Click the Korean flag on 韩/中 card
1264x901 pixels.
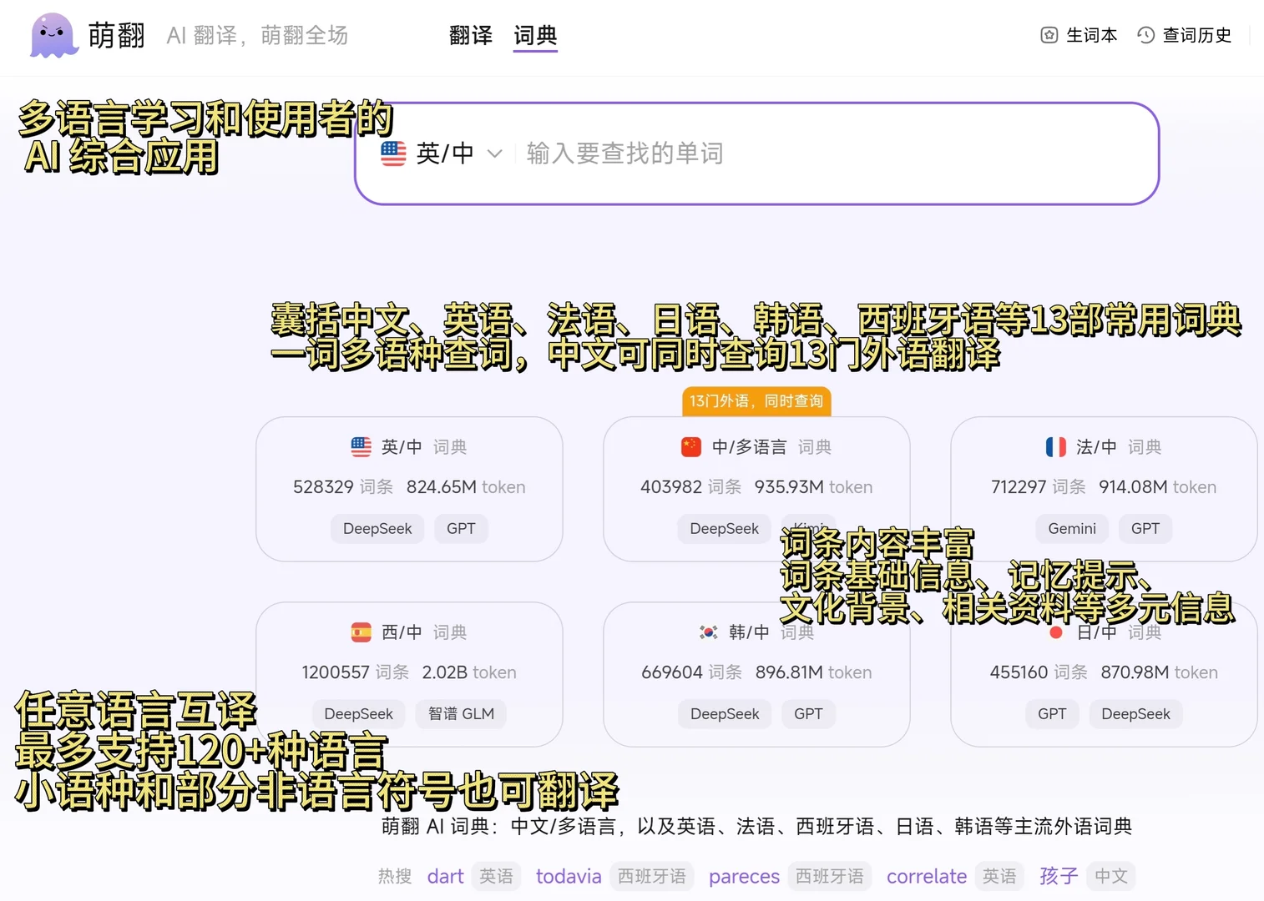pos(707,632)
